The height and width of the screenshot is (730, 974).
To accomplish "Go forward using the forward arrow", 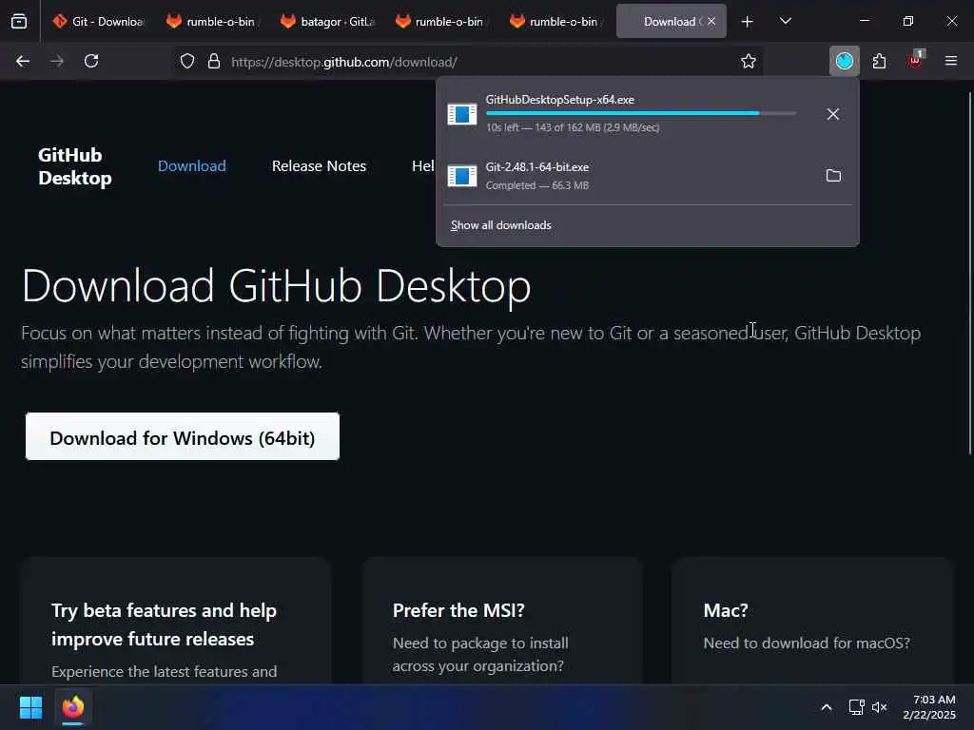I will pyautogui.click(x=57, y=62).
